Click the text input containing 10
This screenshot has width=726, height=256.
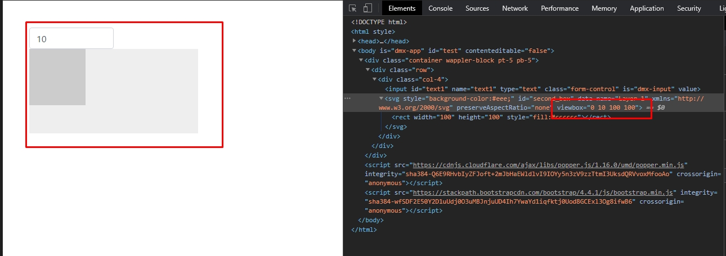click(x=71, y=39)
